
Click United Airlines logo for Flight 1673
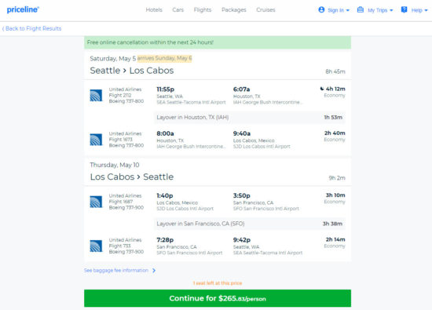tap(96, 140)
